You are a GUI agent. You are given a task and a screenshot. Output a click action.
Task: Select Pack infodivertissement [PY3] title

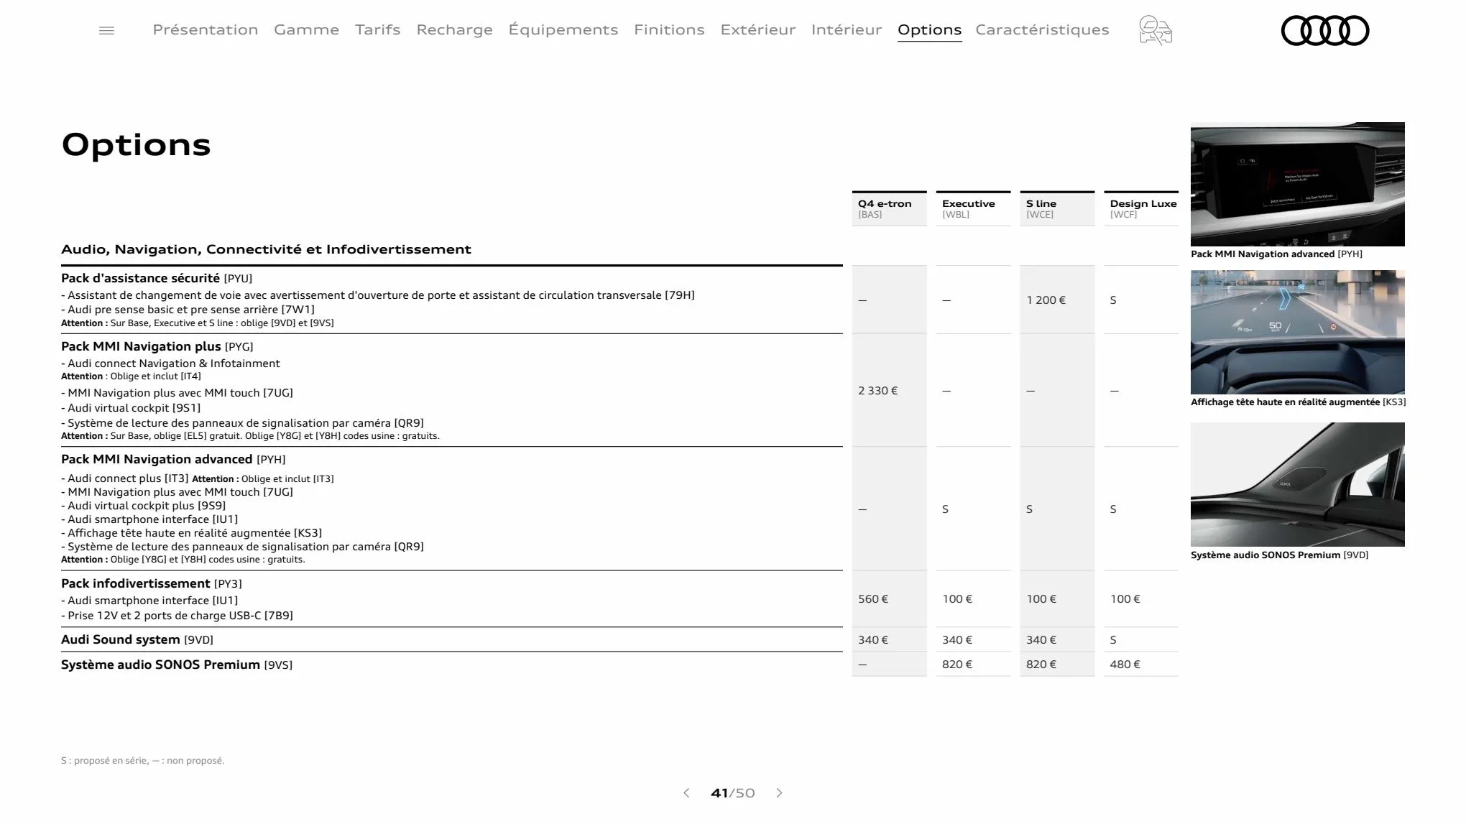pos(152,583)
